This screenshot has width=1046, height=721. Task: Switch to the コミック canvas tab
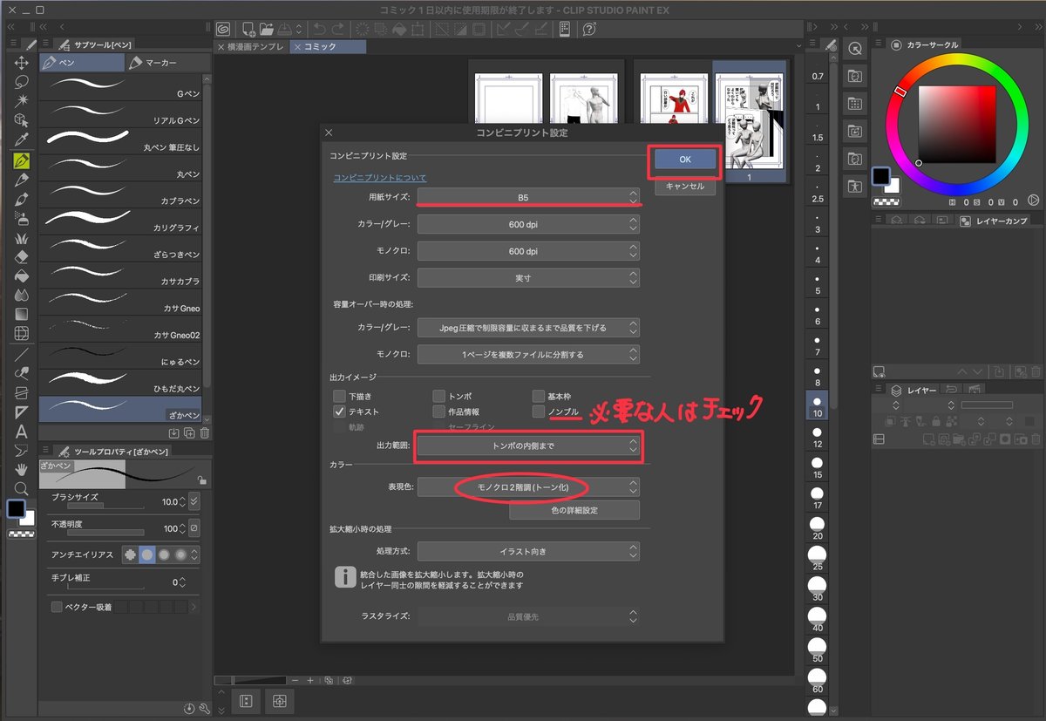[x=327, y=48]
